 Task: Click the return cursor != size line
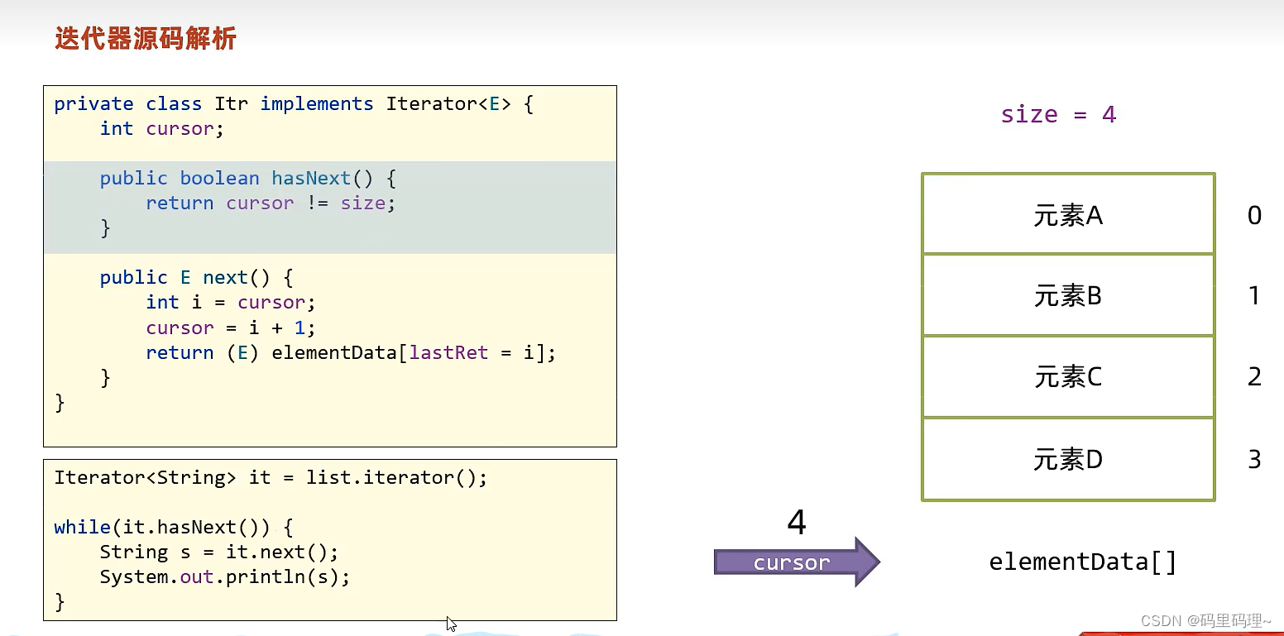(x=270, y=203)
